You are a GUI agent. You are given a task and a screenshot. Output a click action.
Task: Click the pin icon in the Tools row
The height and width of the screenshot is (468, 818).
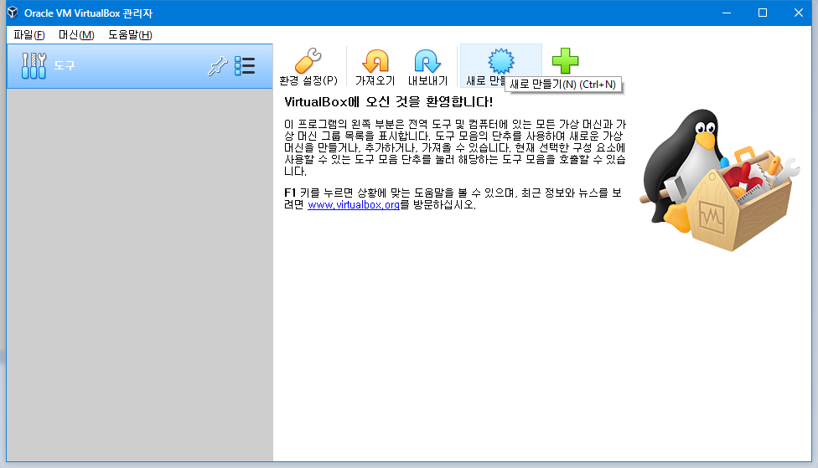tap(218, 66)
